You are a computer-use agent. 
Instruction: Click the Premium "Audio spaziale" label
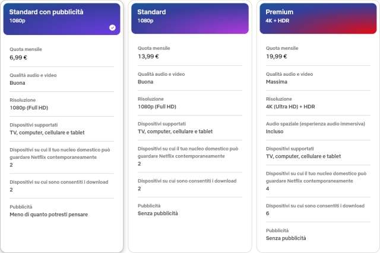(x=315, y=124)
